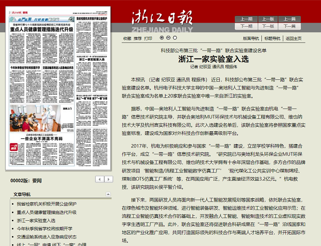Image resolution: width=321 pixels, height=246 pixels.
Task: Collapse the 文章导航 article list
Action: coord(108,194)
